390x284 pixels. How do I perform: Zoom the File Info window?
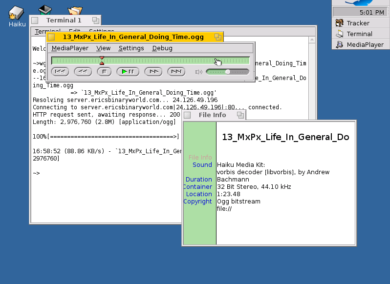click(240, 115)
